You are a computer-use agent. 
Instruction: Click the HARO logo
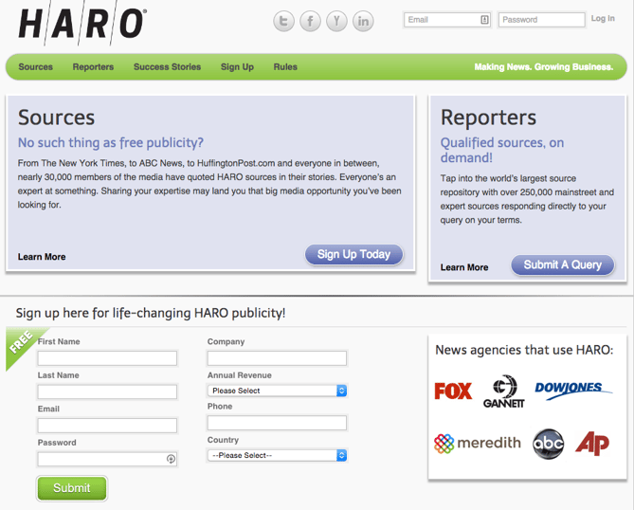coord(82,24)
